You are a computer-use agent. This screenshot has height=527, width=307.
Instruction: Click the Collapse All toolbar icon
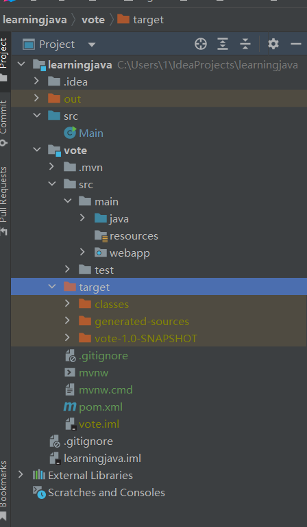[245, 44]
